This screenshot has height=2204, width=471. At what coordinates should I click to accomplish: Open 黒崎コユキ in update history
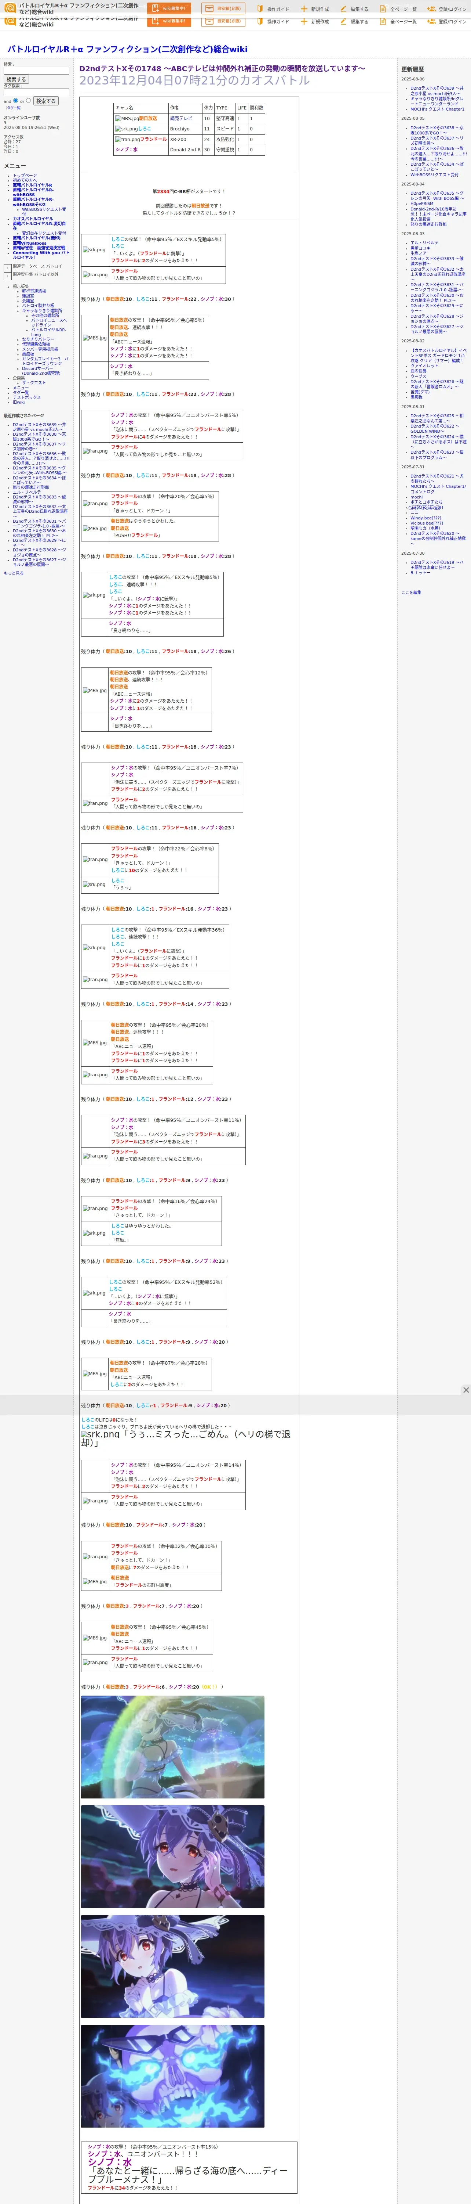421,248
